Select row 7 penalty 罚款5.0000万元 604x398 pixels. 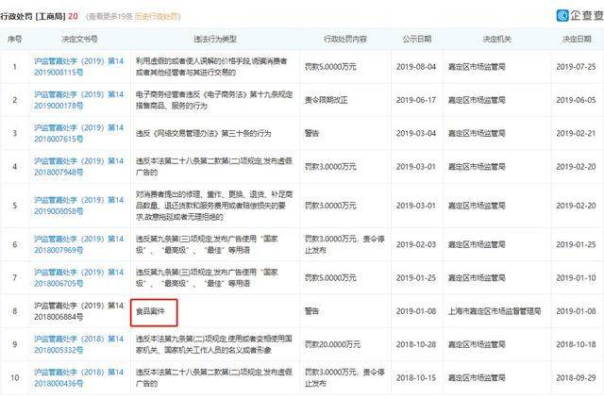pyautogui.click(x=330, y=278)
